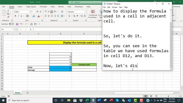
Task: Open Notepad Edit menu
Action: tap(109, 7)
